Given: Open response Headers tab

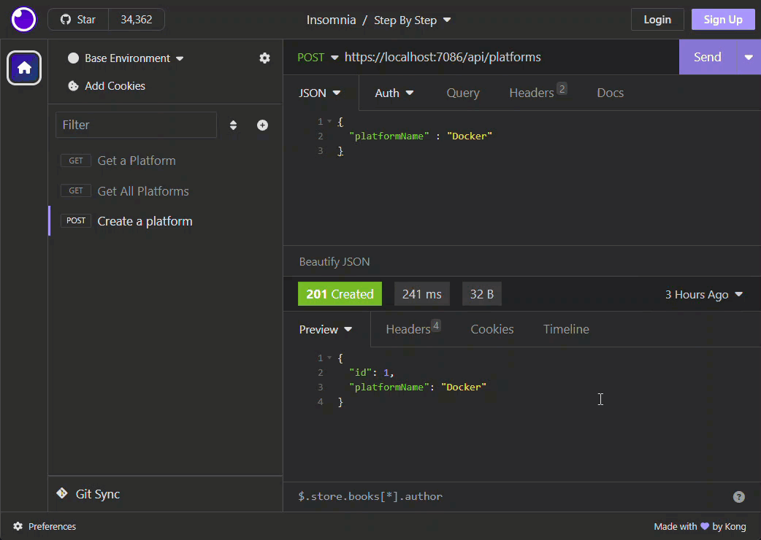Looking at the screenshot, I should point(413,329).
